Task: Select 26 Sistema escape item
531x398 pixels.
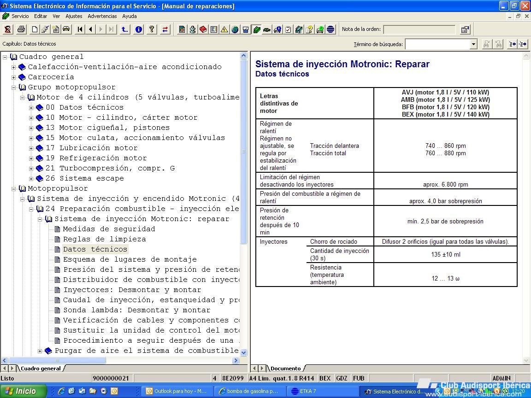Action: click(x=85, y=178)
